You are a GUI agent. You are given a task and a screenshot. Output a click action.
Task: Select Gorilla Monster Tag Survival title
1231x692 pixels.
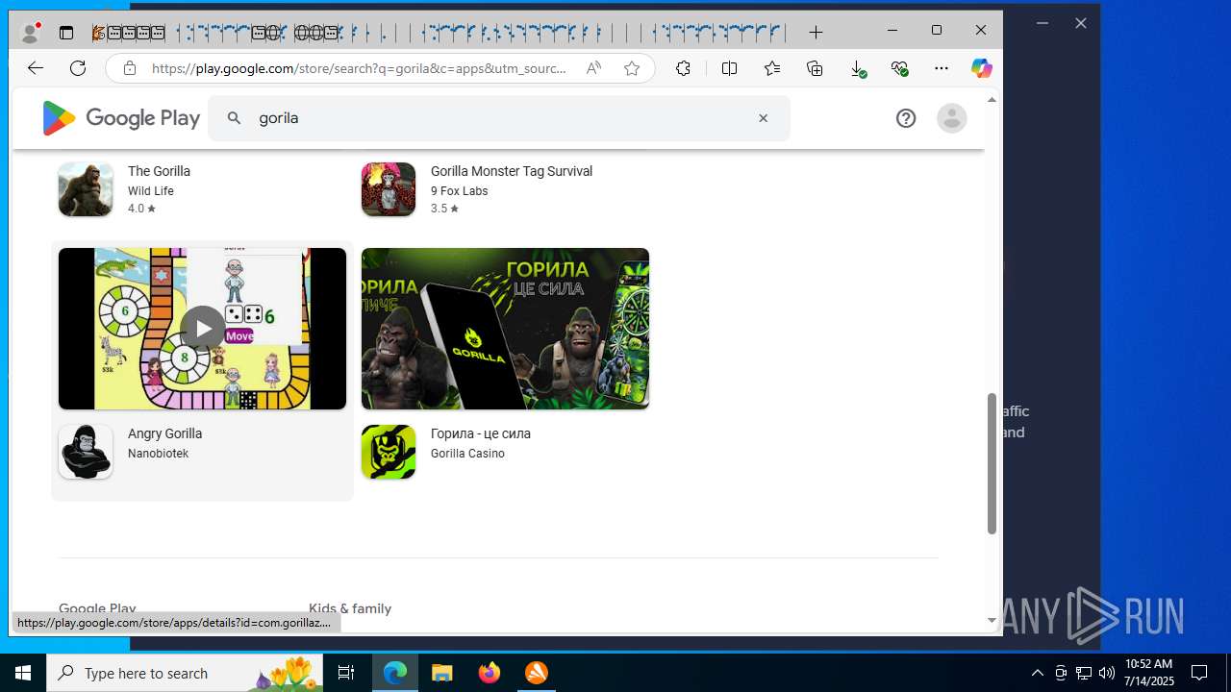512,171
